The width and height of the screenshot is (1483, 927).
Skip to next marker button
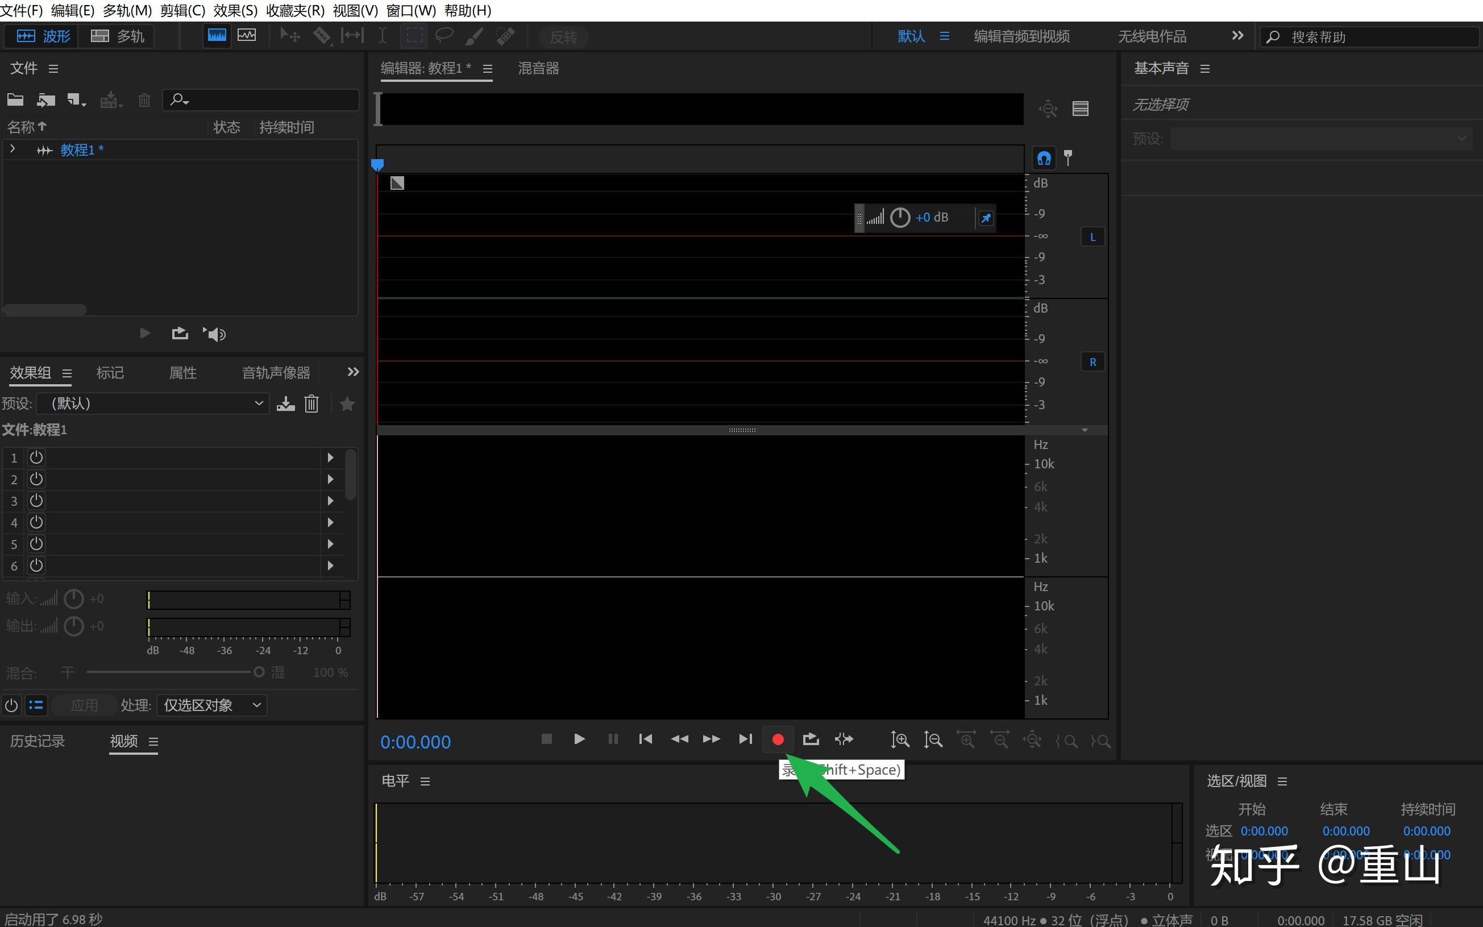(x=745, y=739)
